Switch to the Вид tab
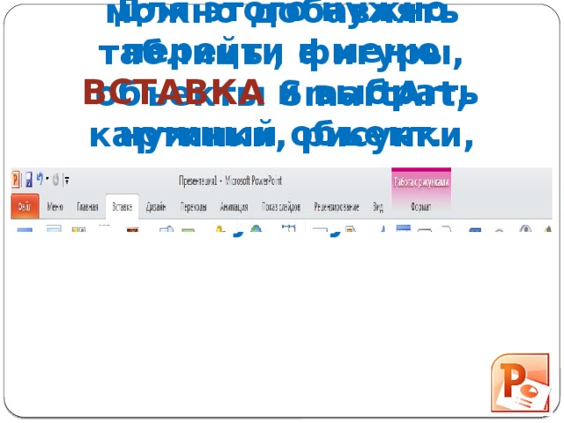 pos(378,207)
